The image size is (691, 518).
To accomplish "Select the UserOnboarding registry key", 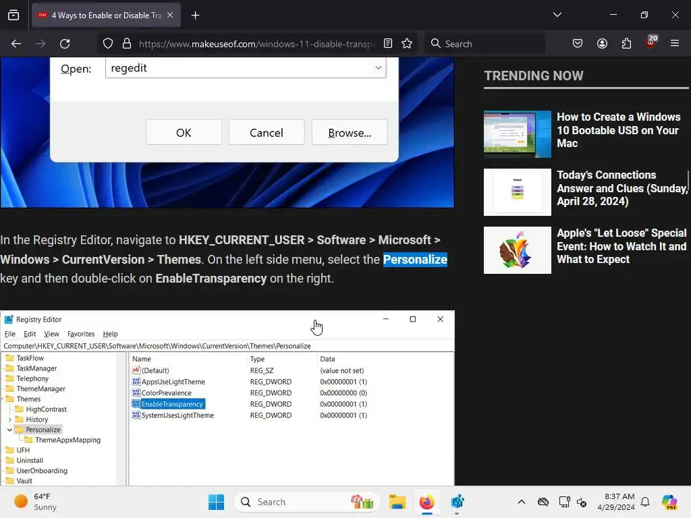I will coord(42,470).
